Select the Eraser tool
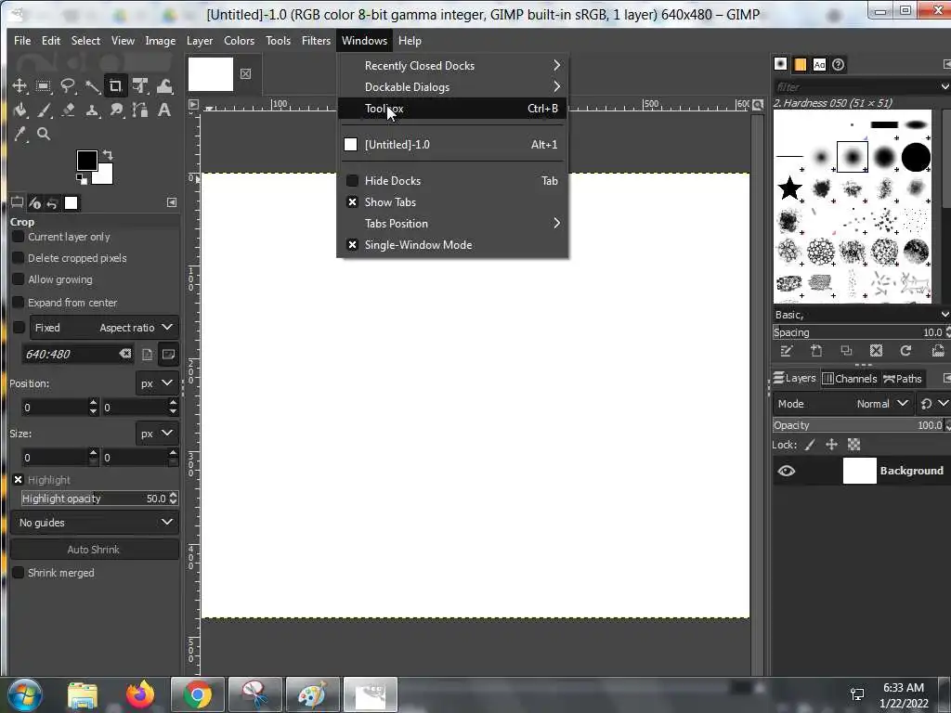The height and width of the screenshot is (713, 951). tap(67, 110)
